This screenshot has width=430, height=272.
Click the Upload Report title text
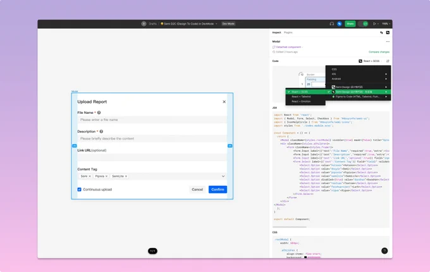click(92, 102)
